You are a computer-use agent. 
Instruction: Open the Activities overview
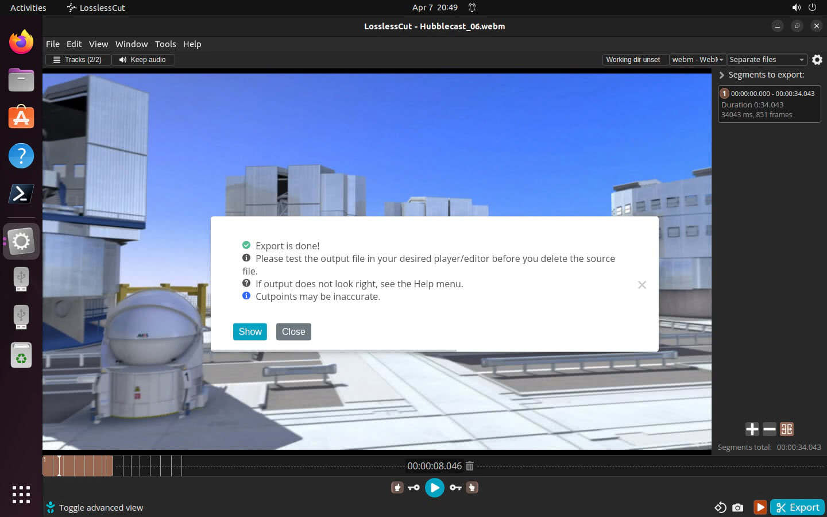[x=28, y=7]
